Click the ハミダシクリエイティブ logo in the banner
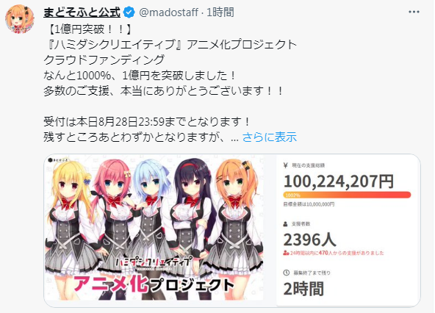 154,262
